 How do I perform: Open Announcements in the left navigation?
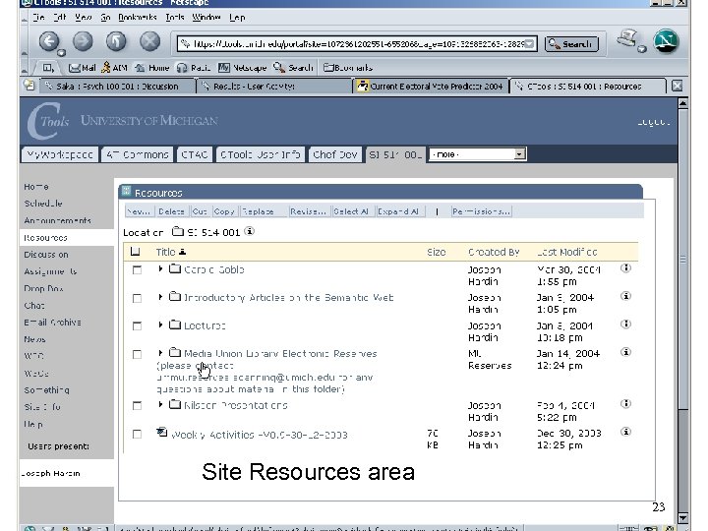[x=58, y=220]
